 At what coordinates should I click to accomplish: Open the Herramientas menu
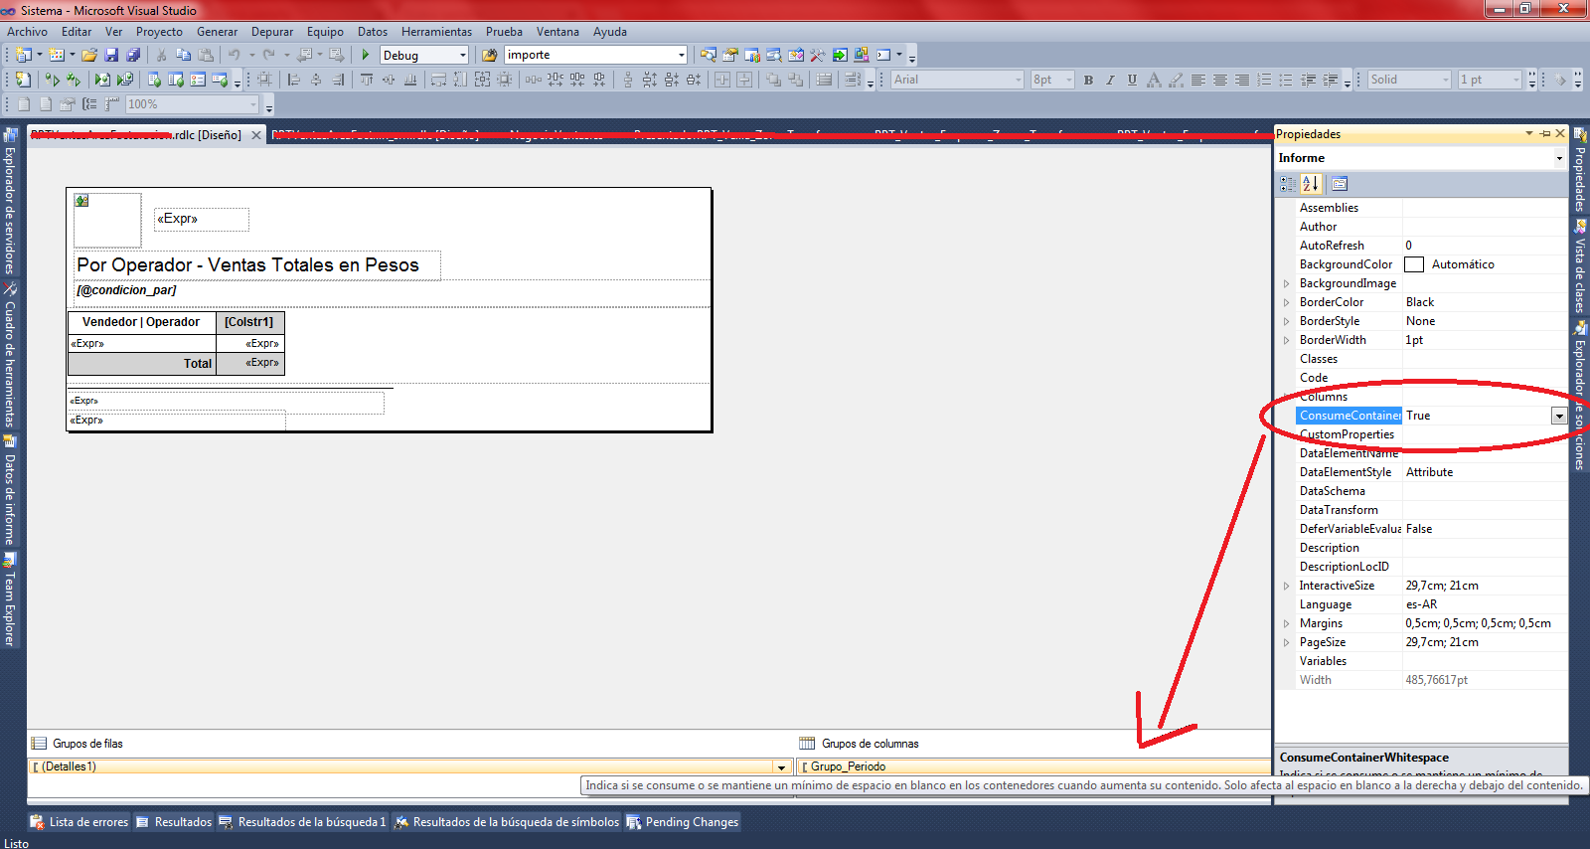click(436, 32)
